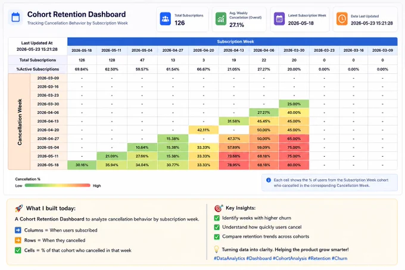The height and width of the screenshot is (270, 405).
Task: Click the 2026-03-16 cancellation week row label
Action: pos(48,86)
